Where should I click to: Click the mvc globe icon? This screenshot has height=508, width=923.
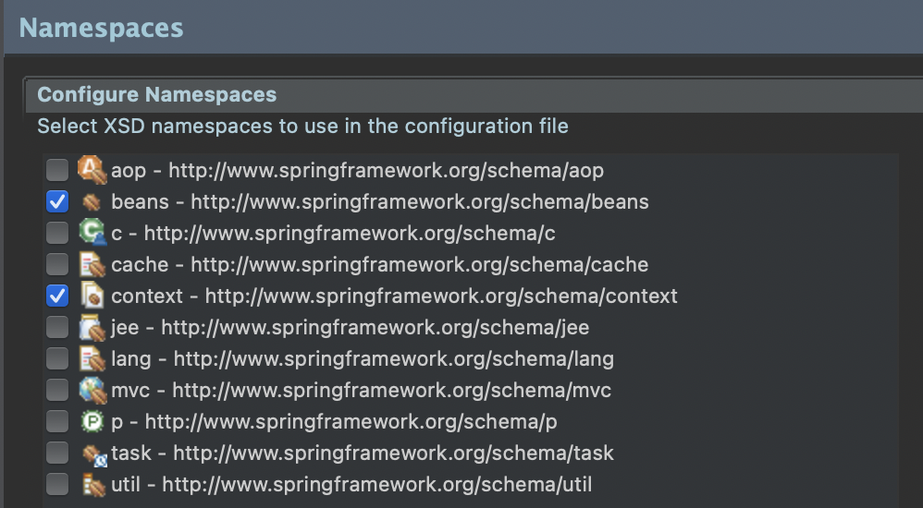93,391
